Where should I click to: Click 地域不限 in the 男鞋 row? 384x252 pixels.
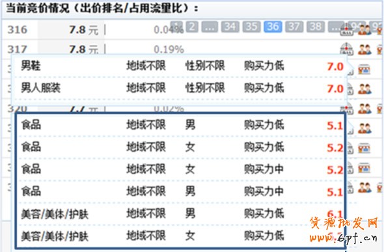(146, 66)
